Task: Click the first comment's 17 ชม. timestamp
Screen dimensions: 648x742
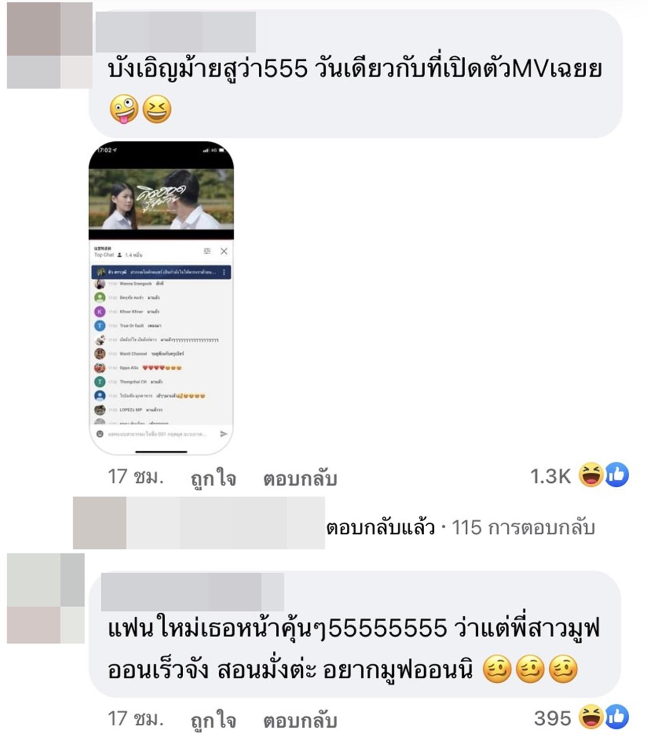Action: [136, 477]
